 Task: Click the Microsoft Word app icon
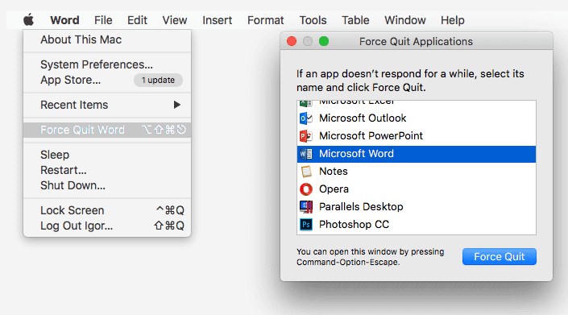pyautogui.click(x=305, y=154)
